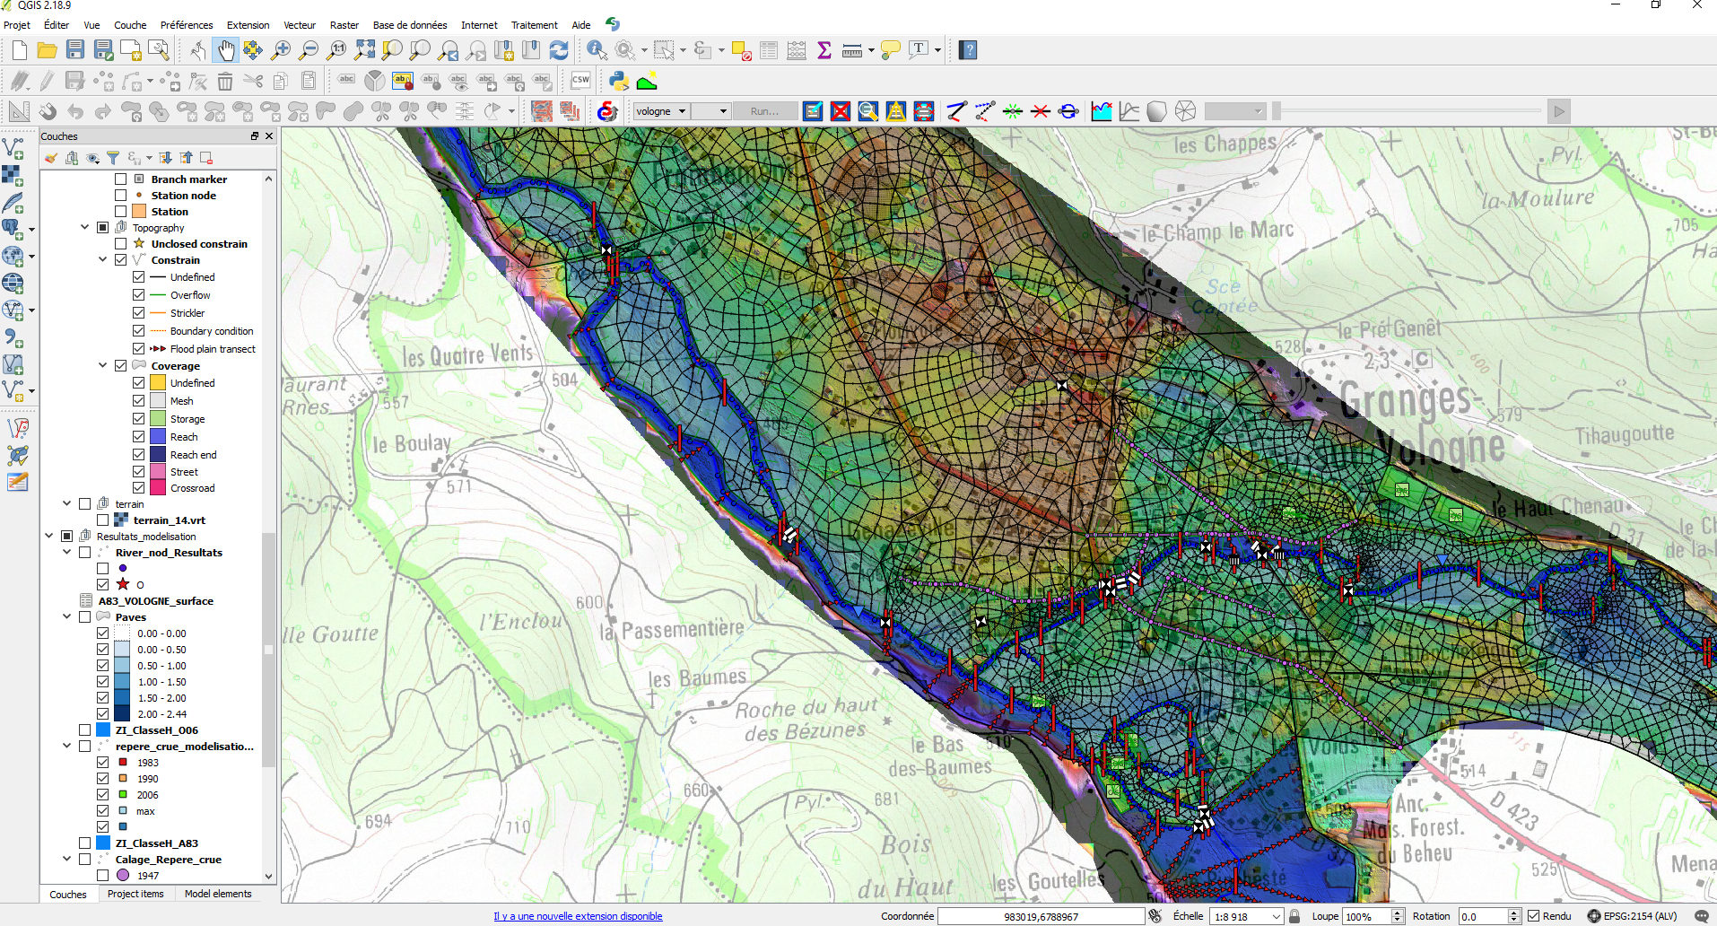Open the Python console

coord(619,81)
